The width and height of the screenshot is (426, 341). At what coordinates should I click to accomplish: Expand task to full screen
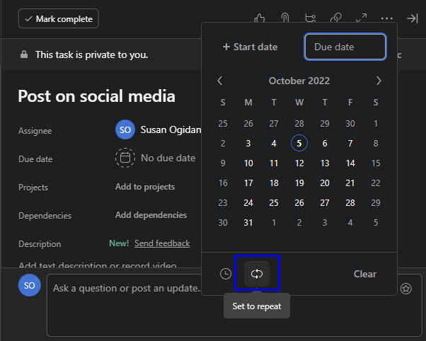tap(362, 18)
